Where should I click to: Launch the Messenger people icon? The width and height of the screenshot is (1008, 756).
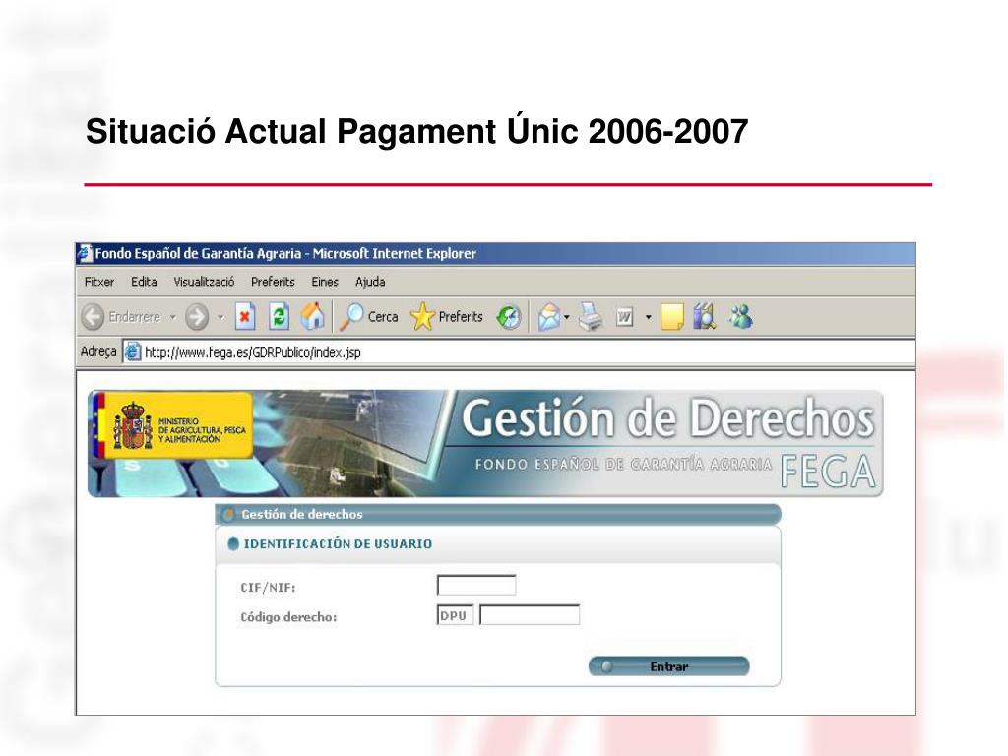[740, 316]
